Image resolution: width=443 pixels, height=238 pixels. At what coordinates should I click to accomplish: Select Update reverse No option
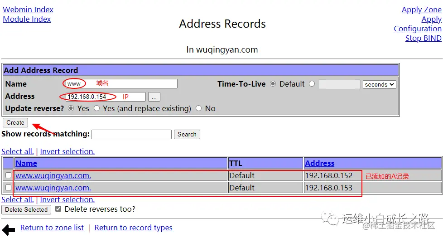[x=199, y=108]
